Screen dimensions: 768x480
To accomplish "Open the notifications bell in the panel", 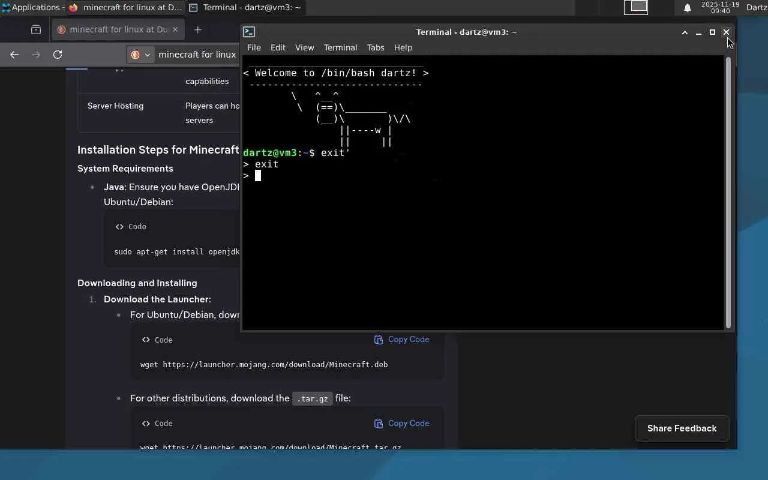I will click(x=688, y=8).
